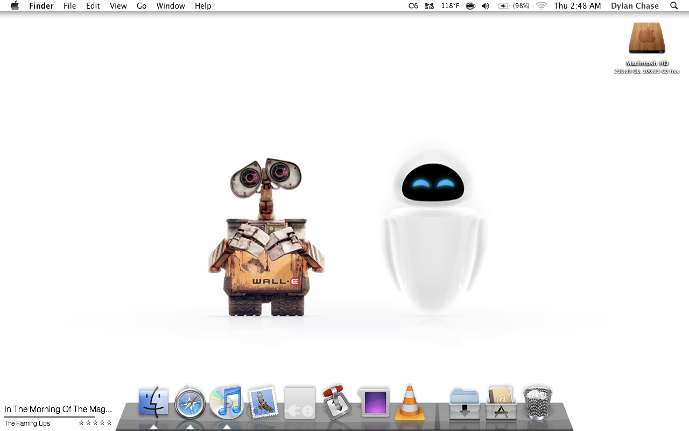Screen dimensions: 689x431
Task: Open the Go menu
Action: pos(142,6)
